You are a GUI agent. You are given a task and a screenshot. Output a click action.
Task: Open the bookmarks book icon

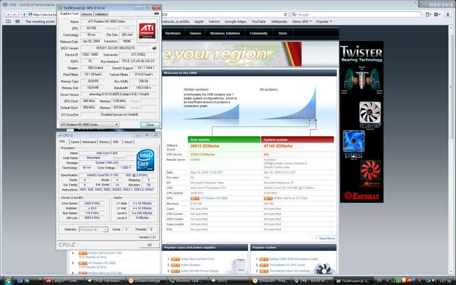(x=8, y=21)
